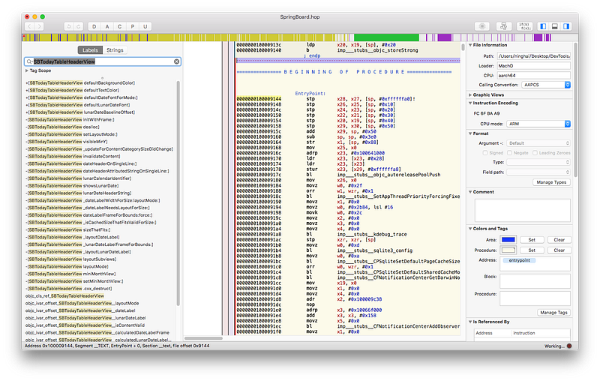
Task: Click into the Comment text box
Action: point(522,211)
